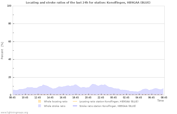Click the Whole locating ratio orange swatch
The height and width of the screenshot is (114, 177).
tap(39, 101)
